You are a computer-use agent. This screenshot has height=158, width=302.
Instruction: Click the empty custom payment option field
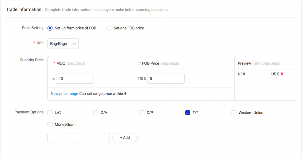click(78, 138)
